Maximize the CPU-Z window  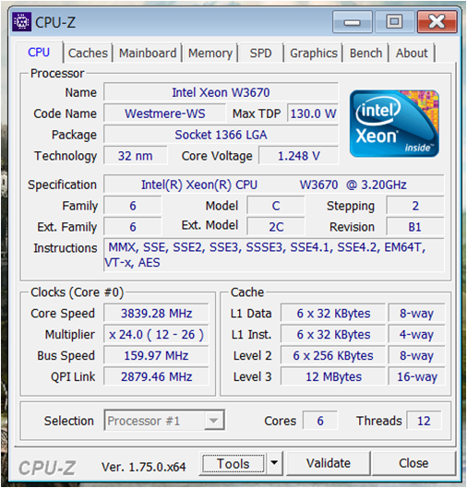pos(394,22)
